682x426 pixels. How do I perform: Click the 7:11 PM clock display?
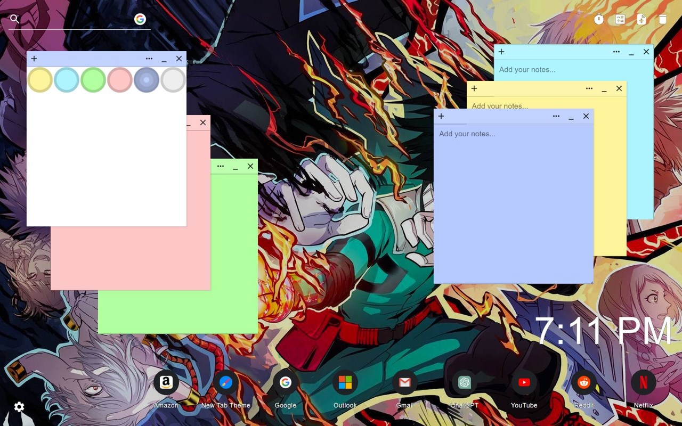coord(603,331)
